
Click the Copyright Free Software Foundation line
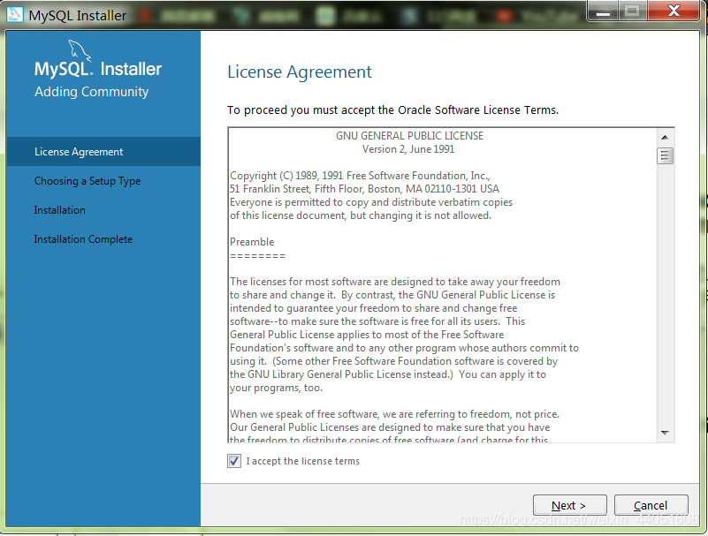tap(361, 176)
